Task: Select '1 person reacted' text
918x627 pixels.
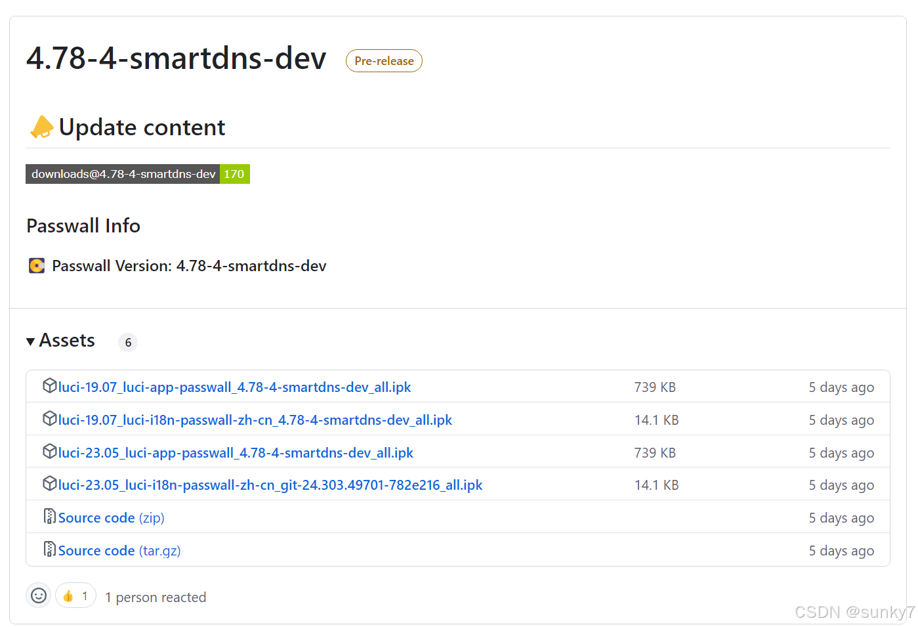Action: [156, 597]
